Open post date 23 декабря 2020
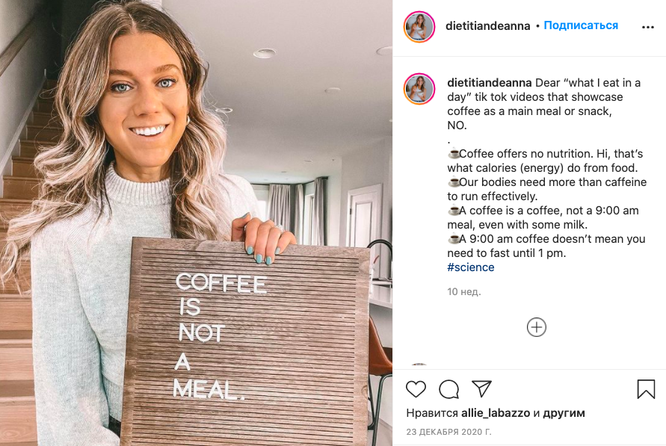The height and width of the screenshot is (446, 666). (448, 432)
